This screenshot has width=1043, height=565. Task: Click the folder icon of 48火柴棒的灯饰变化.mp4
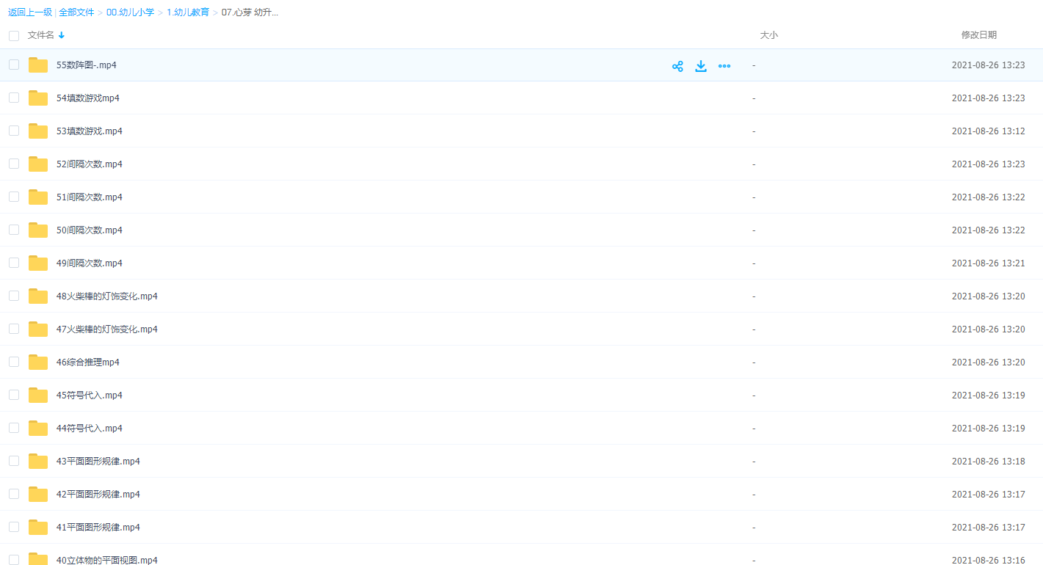[38, 296]
